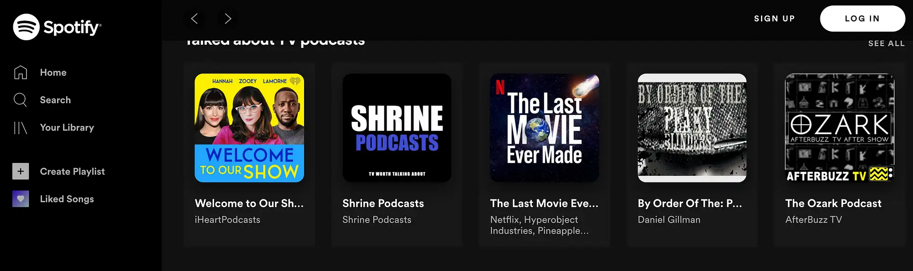Click the Sign Up link
This screenshot has width=913, height=271.
775,19
